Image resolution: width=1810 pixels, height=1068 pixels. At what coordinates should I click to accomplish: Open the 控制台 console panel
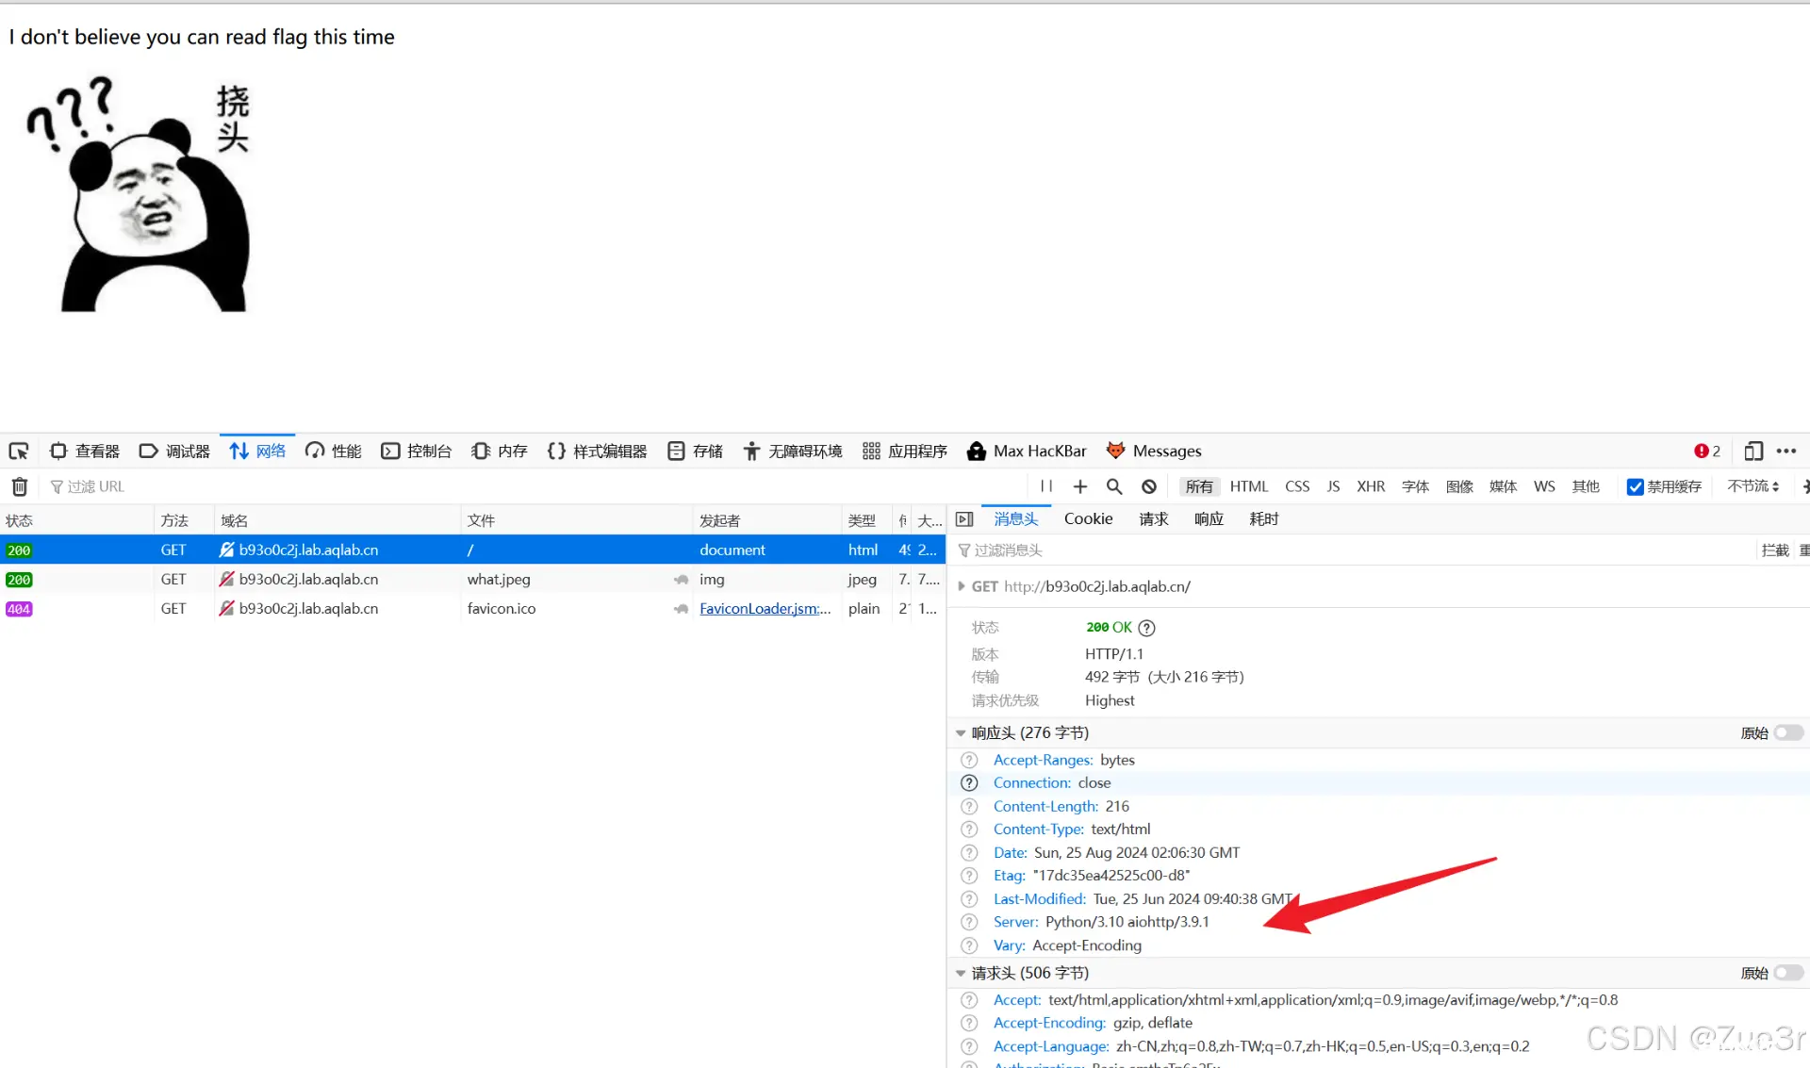point(416,451)
